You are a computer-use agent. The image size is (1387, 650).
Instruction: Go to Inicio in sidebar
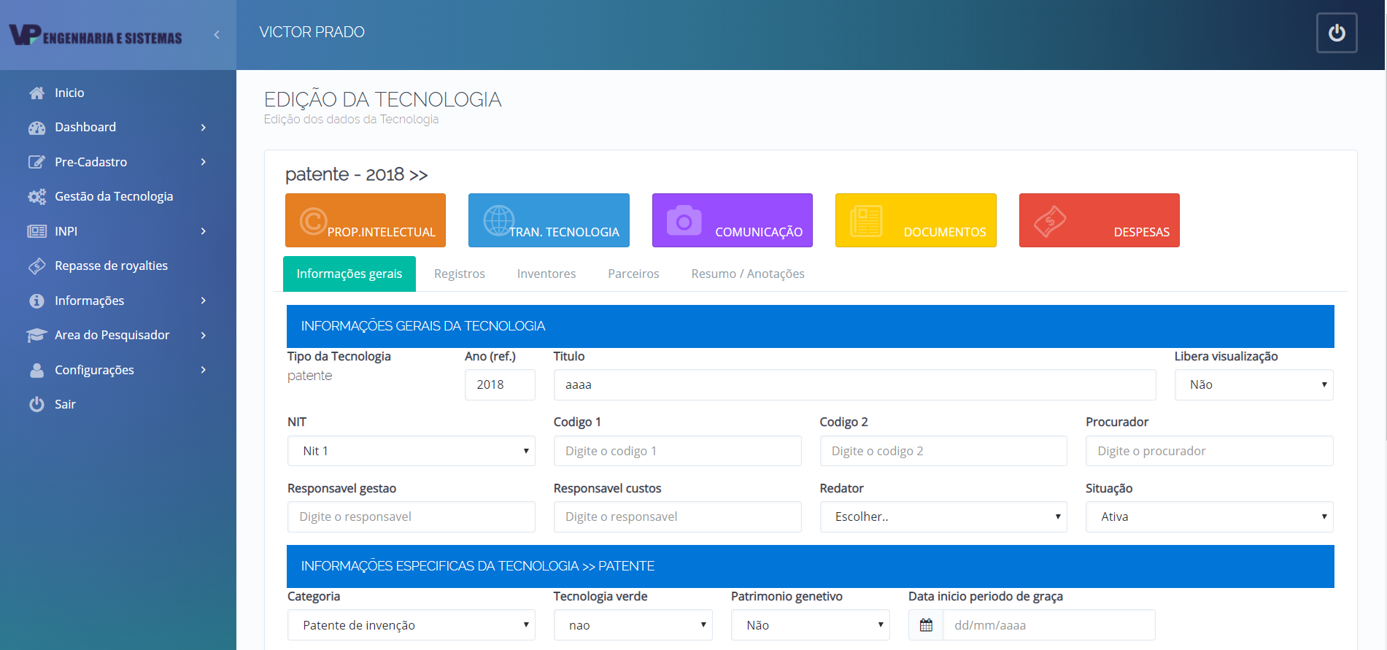pyautogui.click(x=69, y=93)
